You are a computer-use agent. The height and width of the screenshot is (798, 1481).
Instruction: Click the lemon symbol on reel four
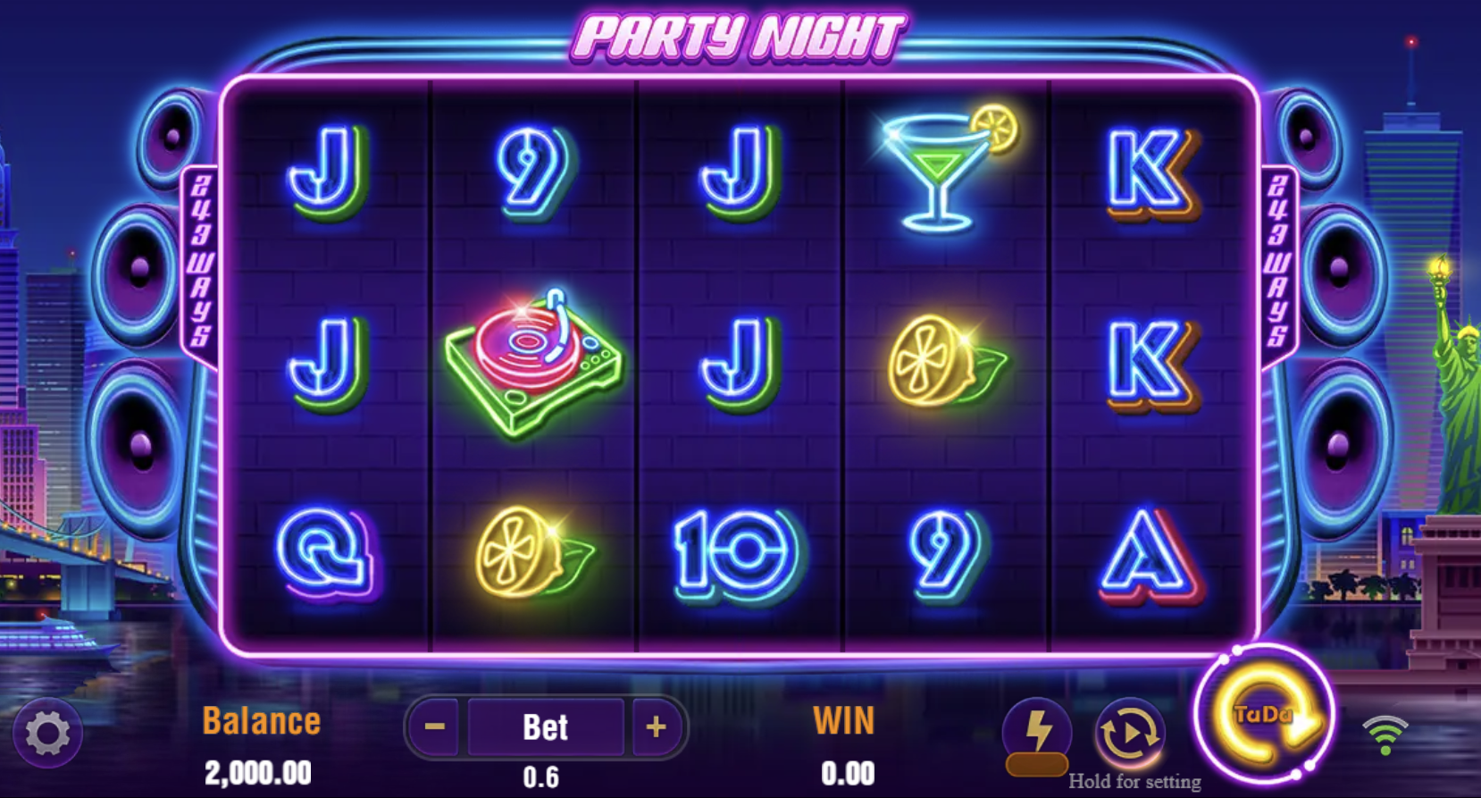coord(947,360)
